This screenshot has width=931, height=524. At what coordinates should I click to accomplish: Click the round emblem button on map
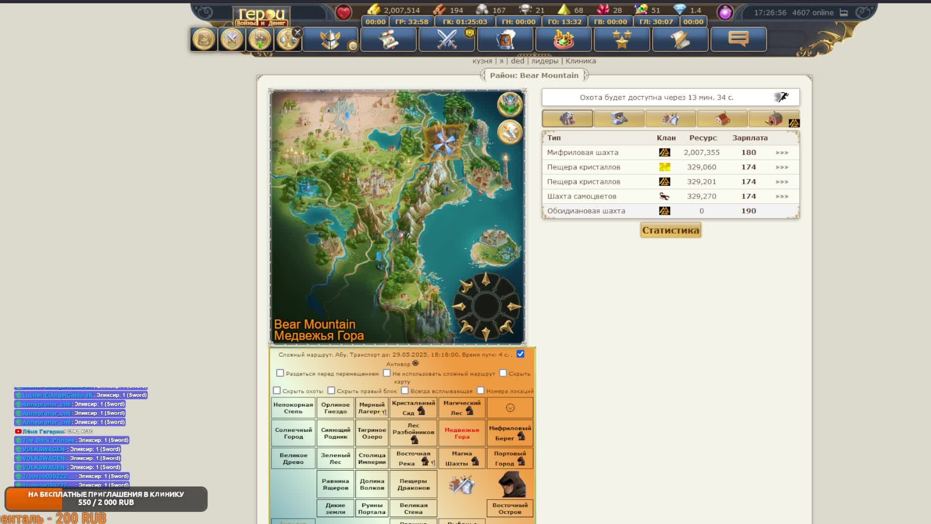(509, 104)
